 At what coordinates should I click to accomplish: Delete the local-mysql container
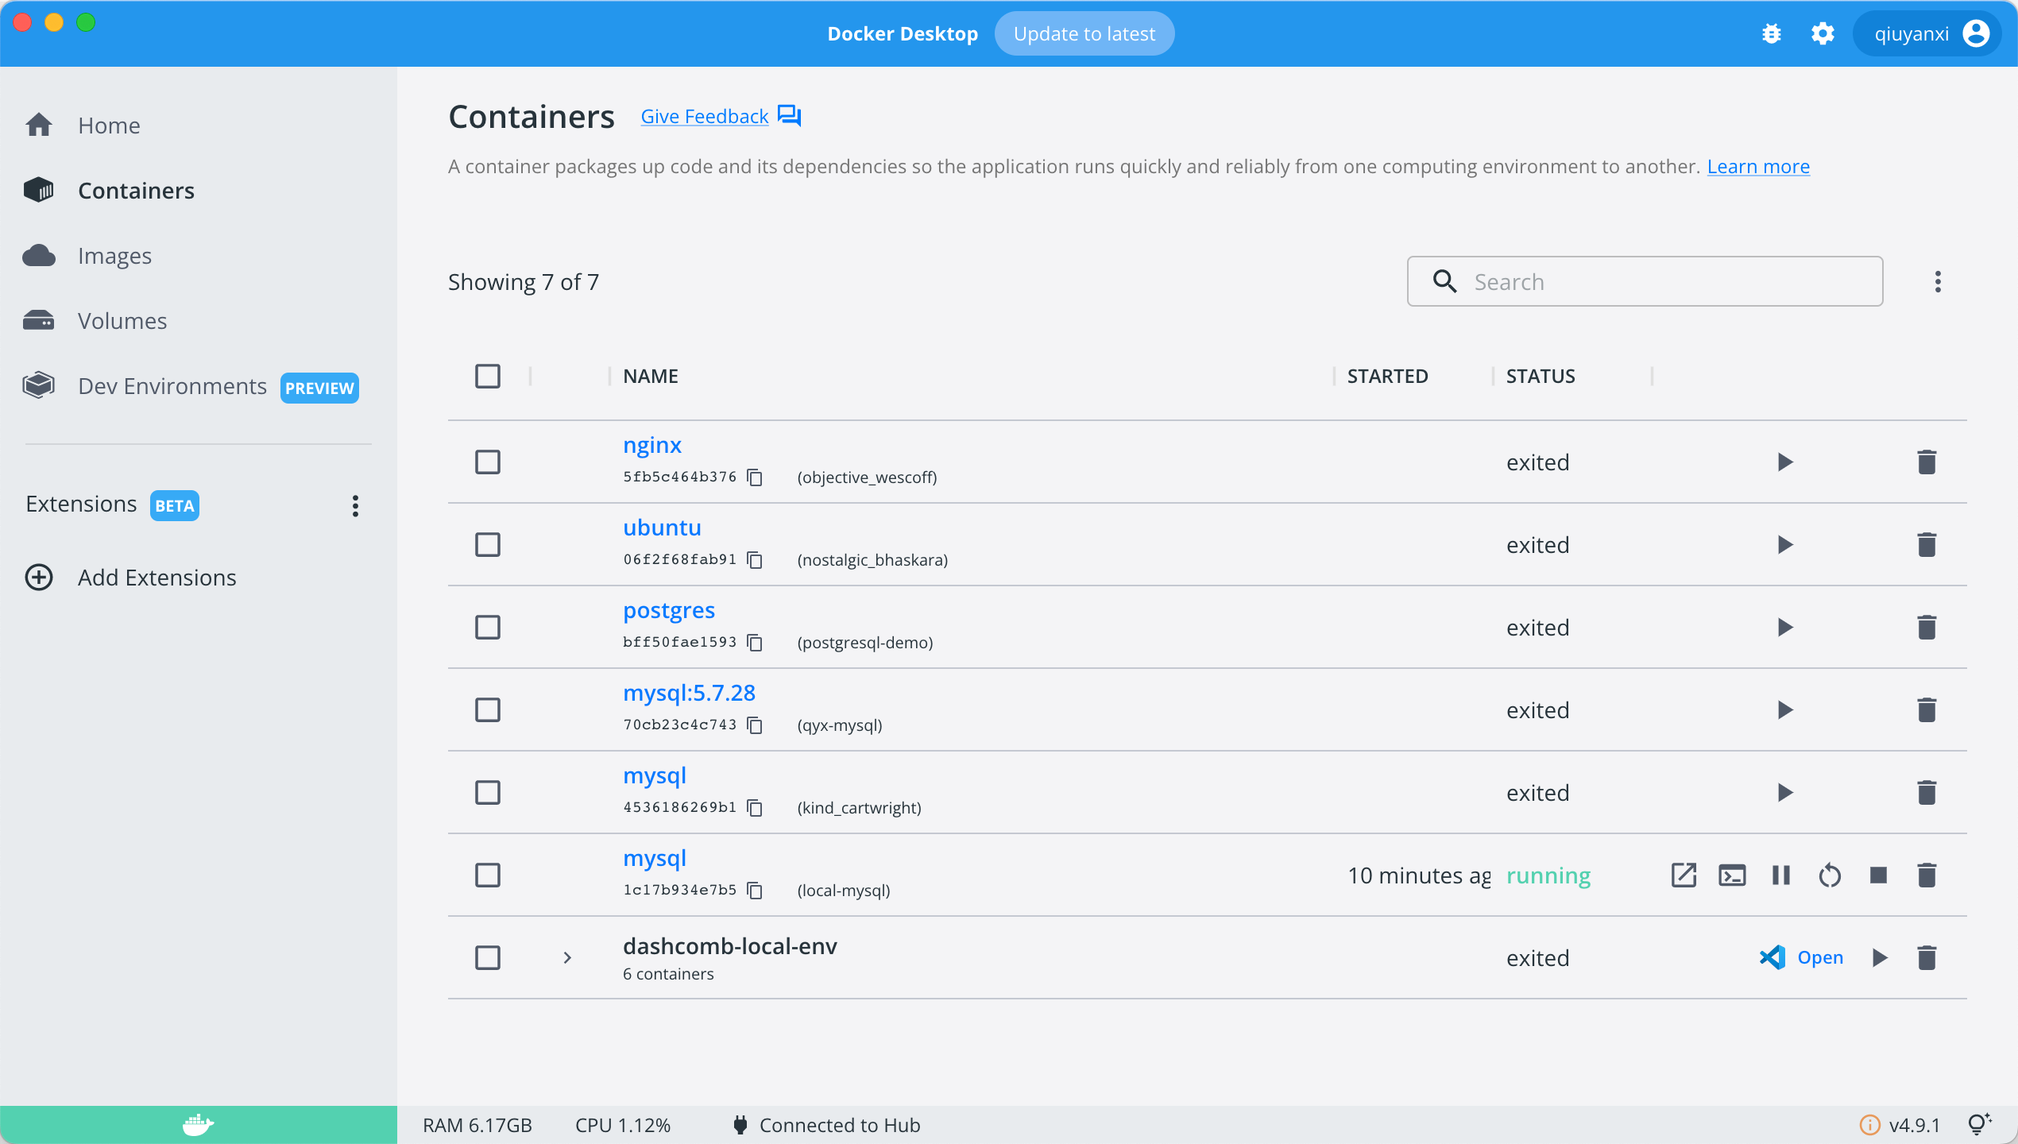(x=1927, y=875)
